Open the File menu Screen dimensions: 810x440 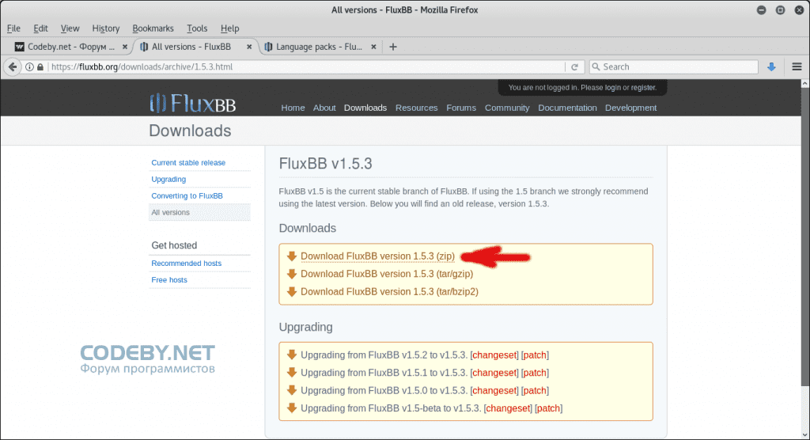(13, 28)
